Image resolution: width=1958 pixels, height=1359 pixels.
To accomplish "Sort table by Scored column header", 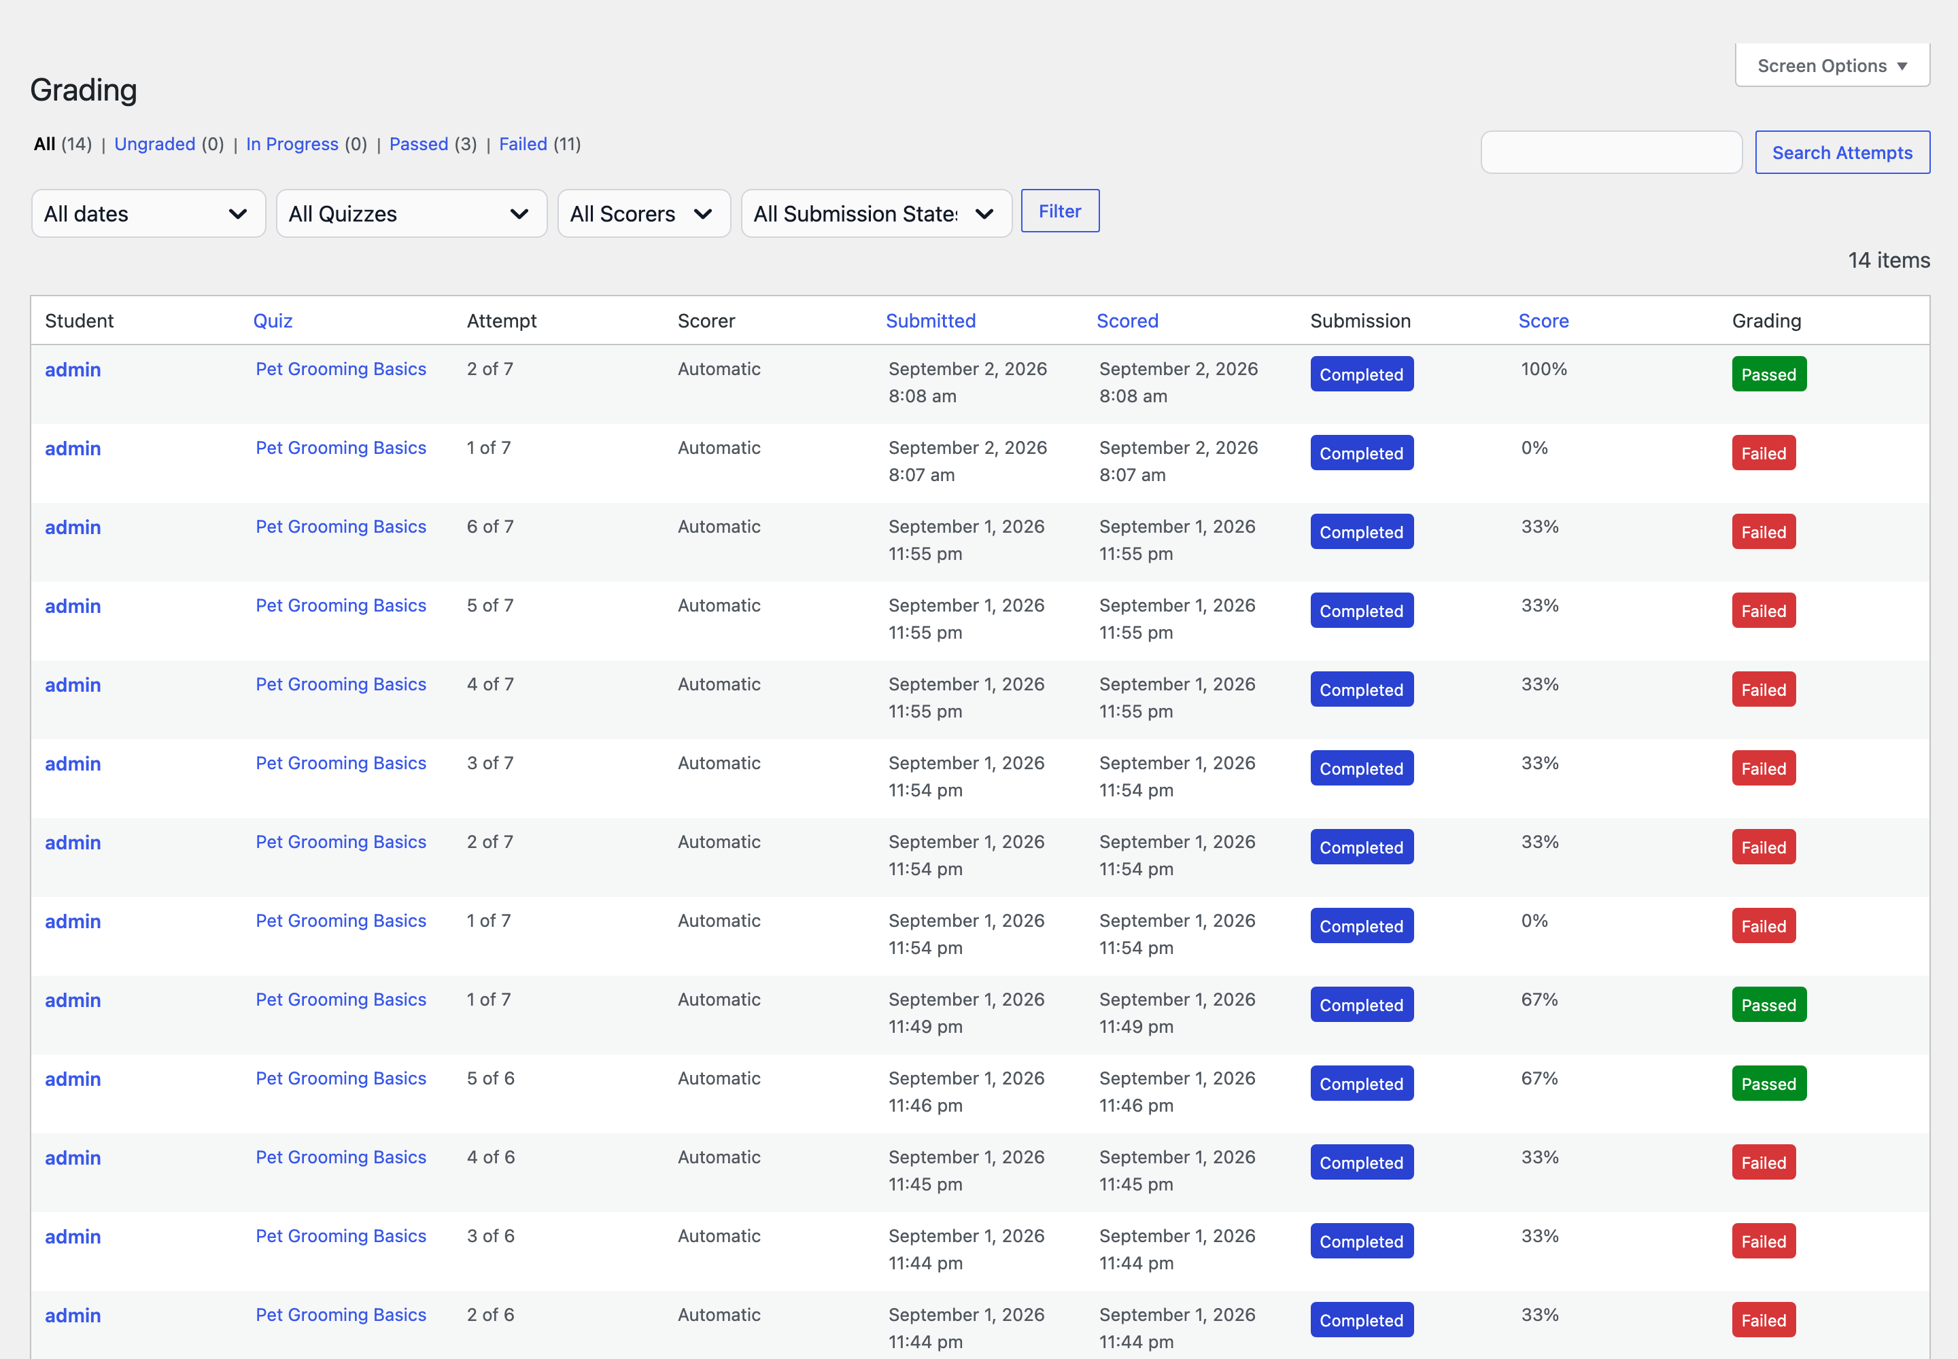I will click(1127, 321).
